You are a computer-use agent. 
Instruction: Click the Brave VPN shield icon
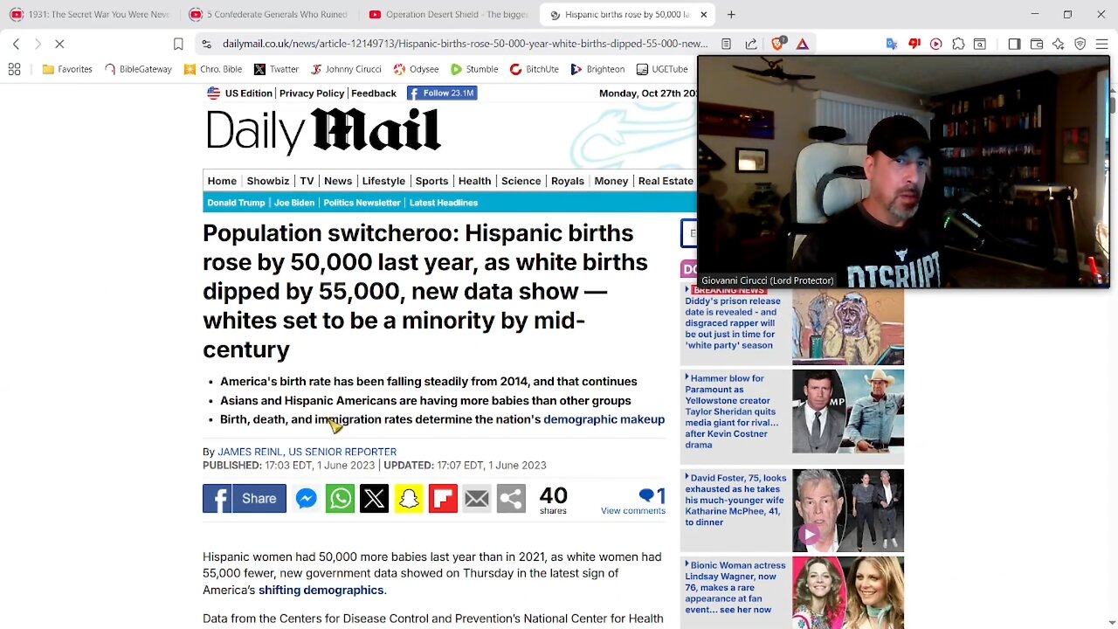click(x=1080, y=44)
